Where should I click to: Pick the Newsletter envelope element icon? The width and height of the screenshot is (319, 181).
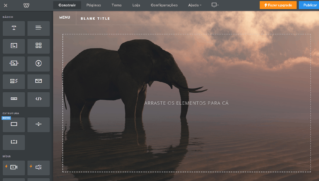point(39,81)
